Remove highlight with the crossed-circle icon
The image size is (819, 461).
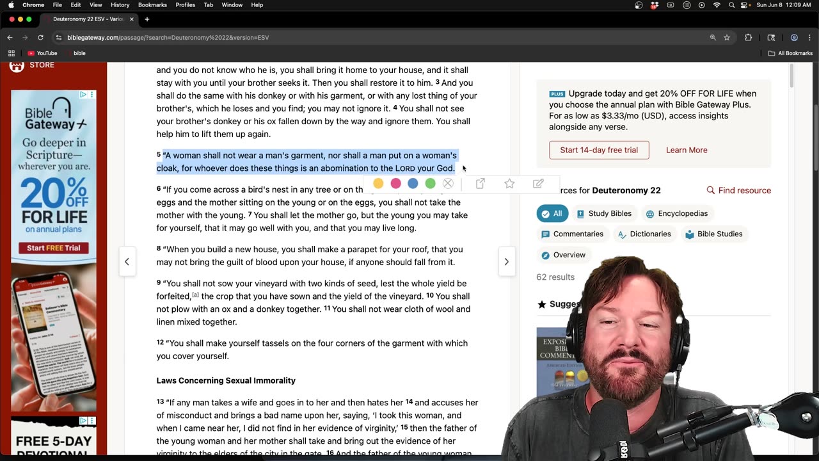pyautogui.click(x=448, y=184)
